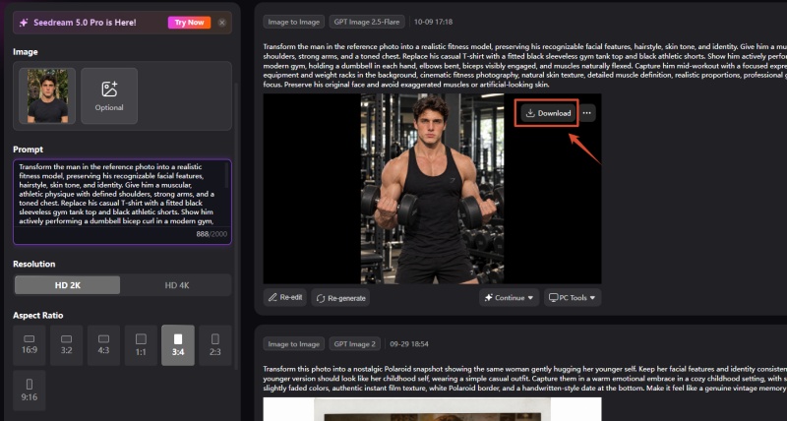Click the 09-29 18:54 timestamp
The height and width of the screenshot is (421, 787).
pyautogui.click(x=409, y=344)
